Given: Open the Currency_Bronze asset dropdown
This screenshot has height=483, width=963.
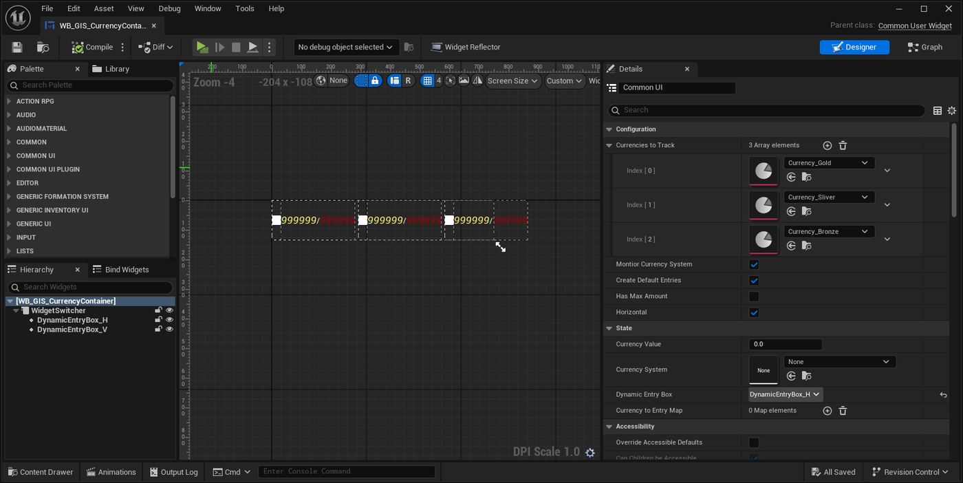Looking at the screenshot, I should 829,232.
